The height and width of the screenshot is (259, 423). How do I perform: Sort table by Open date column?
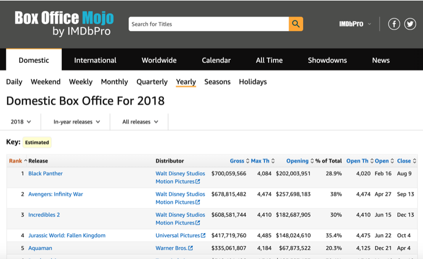tap(384, 161)
